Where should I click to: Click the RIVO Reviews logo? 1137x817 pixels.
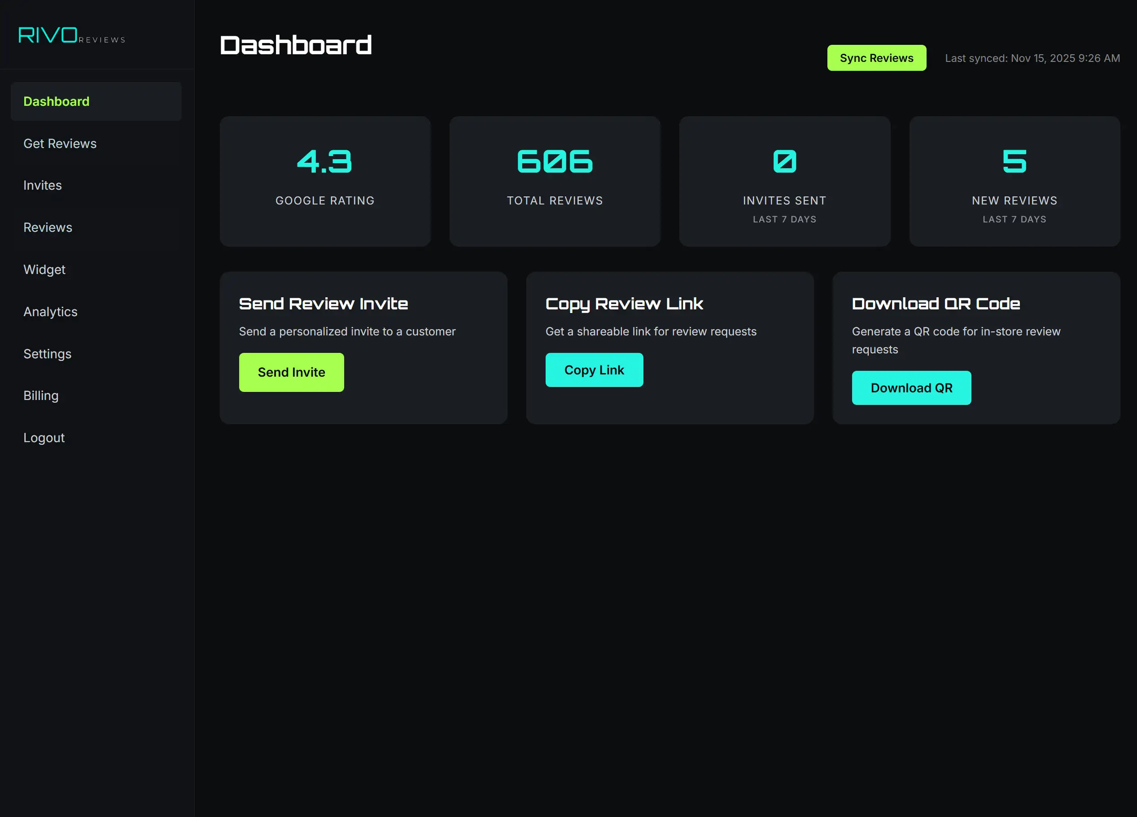pyautogui.click(x=71, y=35)
